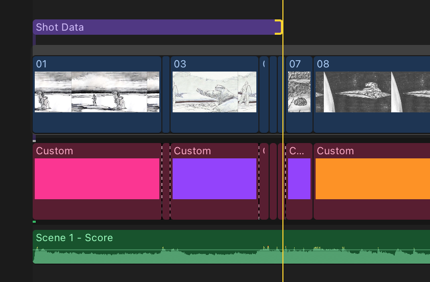
Task: Select storyboard clip 07
Action: coord(299,95)
